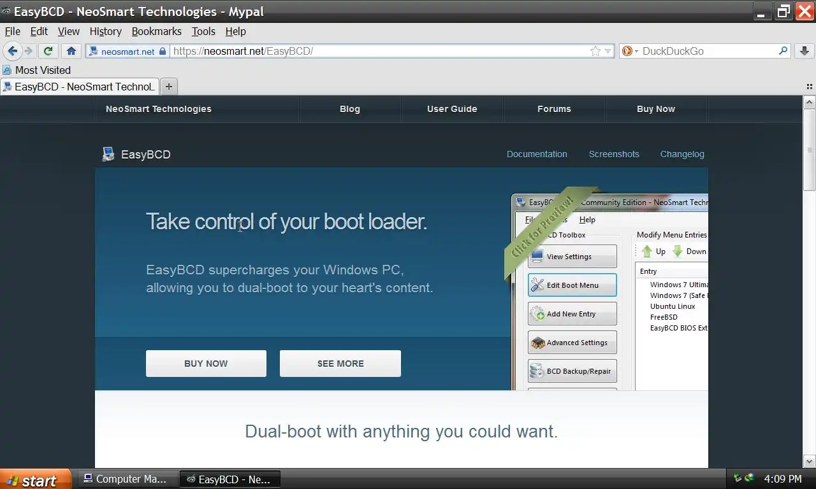Click 'Dual-boot with anything you could want.' heading
Image resolution: width=816 pixels, height=489 pixels.
pos(402,432)
